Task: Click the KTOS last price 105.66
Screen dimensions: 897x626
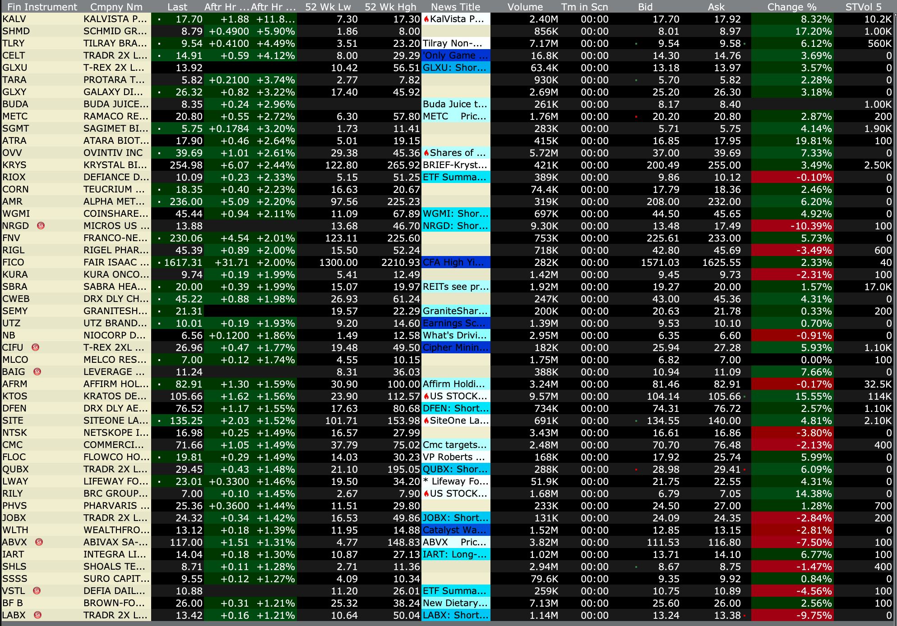Action: pyautogui.click(x=186, y=396)
